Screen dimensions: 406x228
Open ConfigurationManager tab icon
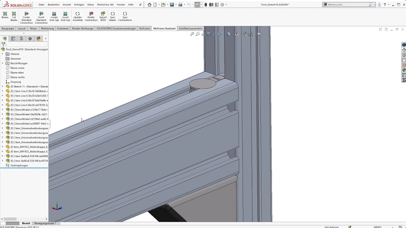22,39
